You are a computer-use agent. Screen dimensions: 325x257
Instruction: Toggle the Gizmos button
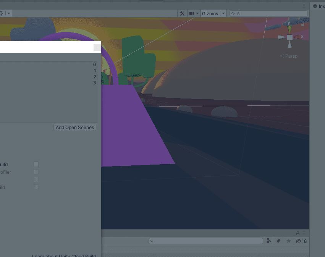(210, 13)
